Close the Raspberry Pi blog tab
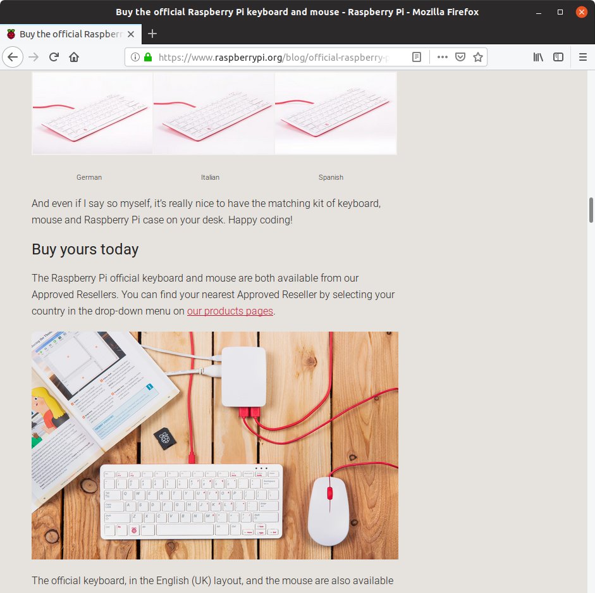The width and height of the screenshot is (595, 593). pyautogui.click(x=131, y=34)
